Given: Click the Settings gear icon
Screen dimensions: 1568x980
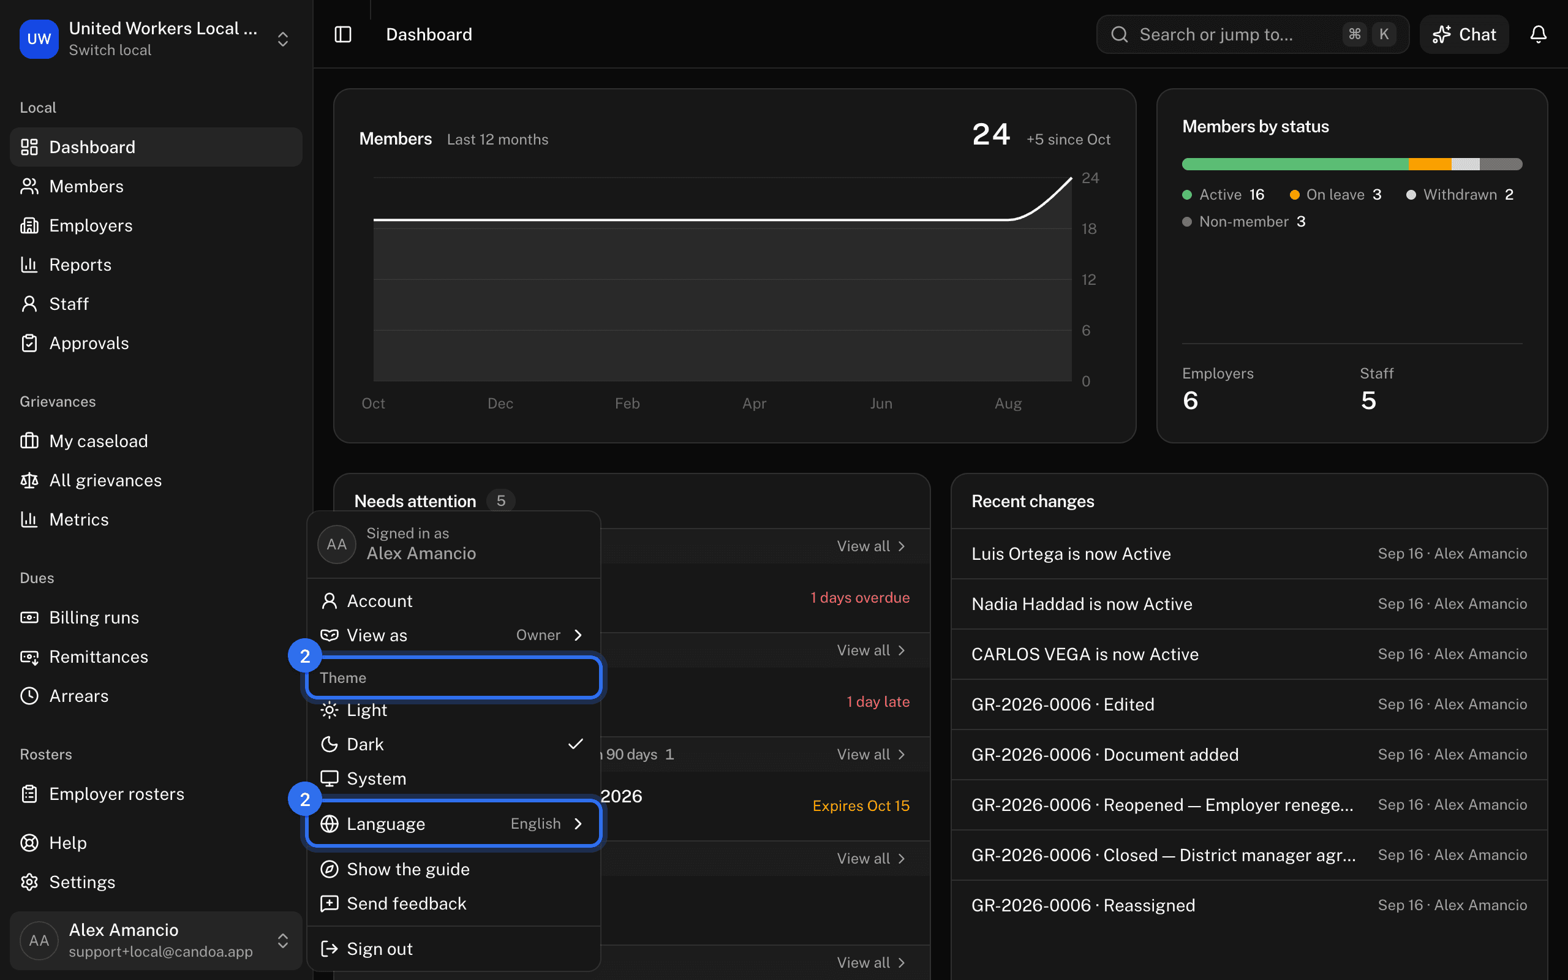Looking at the screenshot, I should click(x=29, y=882).
